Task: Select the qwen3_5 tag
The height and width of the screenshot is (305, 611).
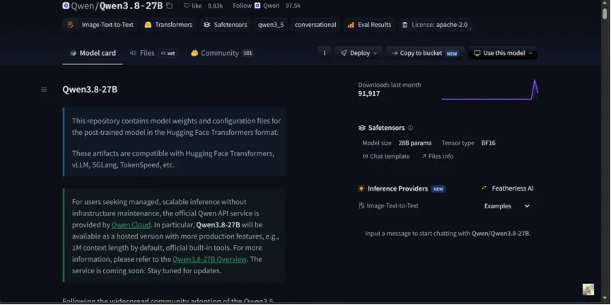Action: (x=271, y=25)
